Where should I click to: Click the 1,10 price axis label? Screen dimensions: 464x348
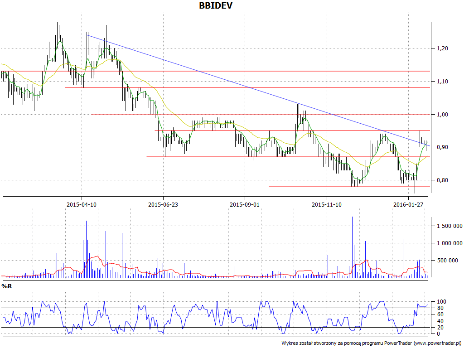pos(442,82)
